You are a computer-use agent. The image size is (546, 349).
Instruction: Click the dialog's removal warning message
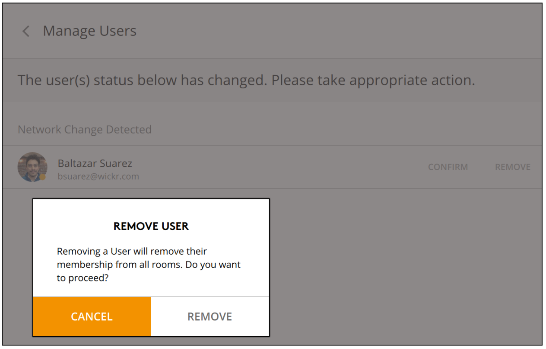149,265
